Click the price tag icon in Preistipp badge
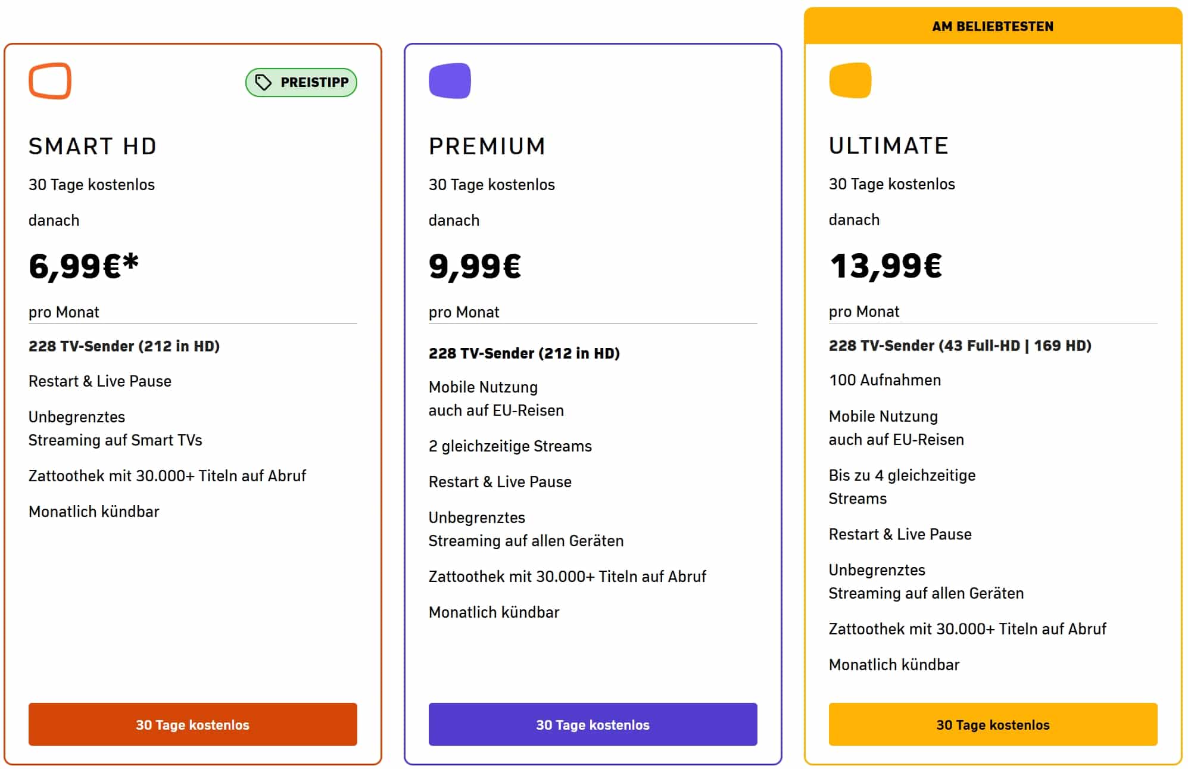This screenshot has height=769, width=1188. 263,82
